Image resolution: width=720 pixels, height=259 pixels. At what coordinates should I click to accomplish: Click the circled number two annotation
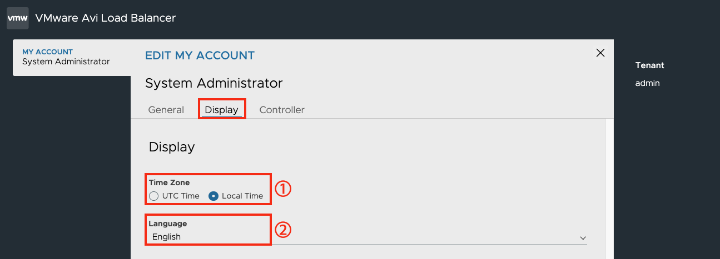[284, 230]
